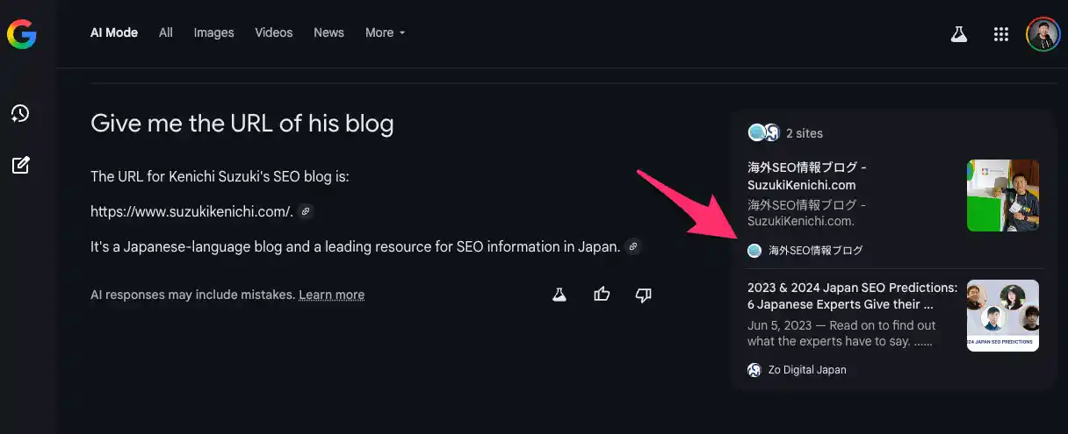
Task: Give the response a thumbs down
Action: point(643,295)
